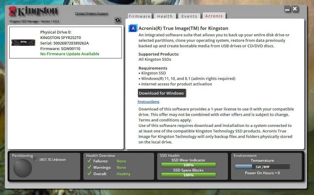Image resolution: width=314 pixels, height=195 pixels.
Task: Click the 'KINGSTON SFYR2S2T0' model text
Action: coord(60,38)
